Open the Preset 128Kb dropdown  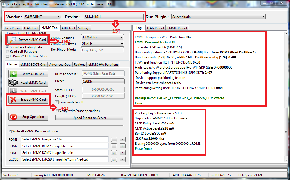103,81
